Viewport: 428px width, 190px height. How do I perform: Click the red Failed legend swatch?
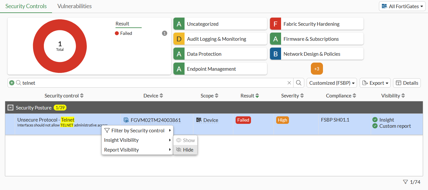[117, 33]
